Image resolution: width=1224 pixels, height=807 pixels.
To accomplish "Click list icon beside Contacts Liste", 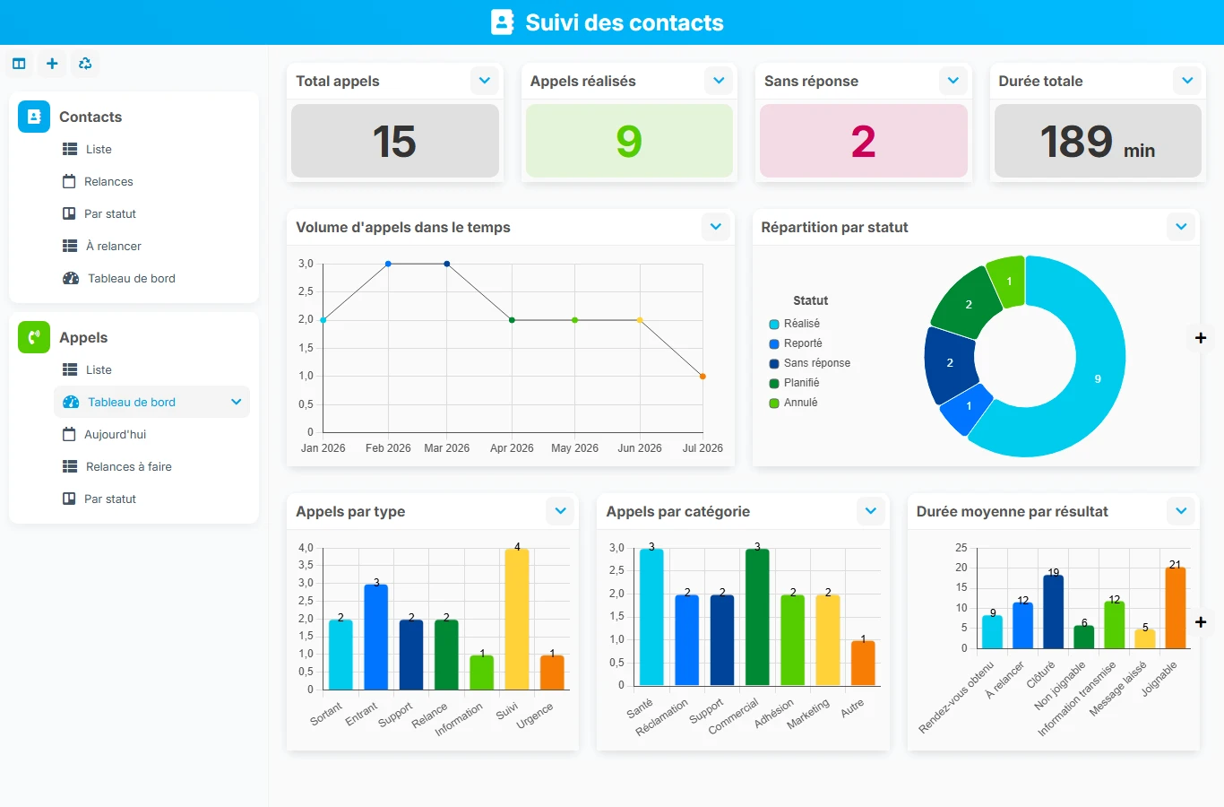I will click(70, 149).
